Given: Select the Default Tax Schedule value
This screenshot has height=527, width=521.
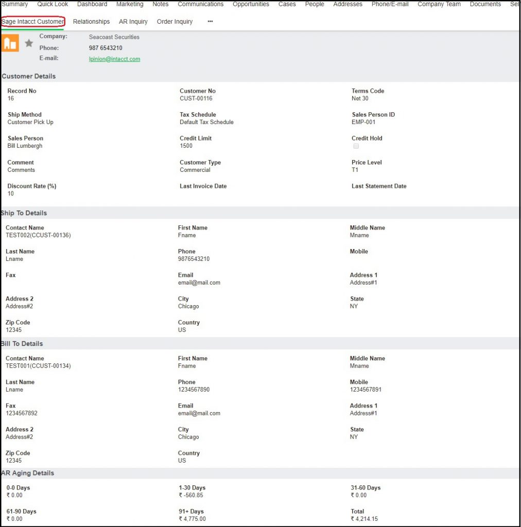Looking at the screenshot, I should click(206, 122).
